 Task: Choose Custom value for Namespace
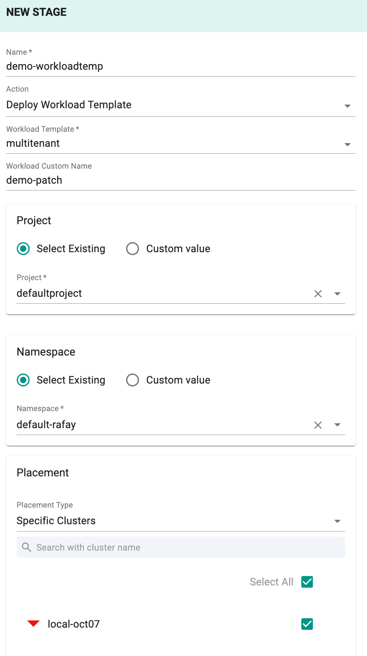132,380
